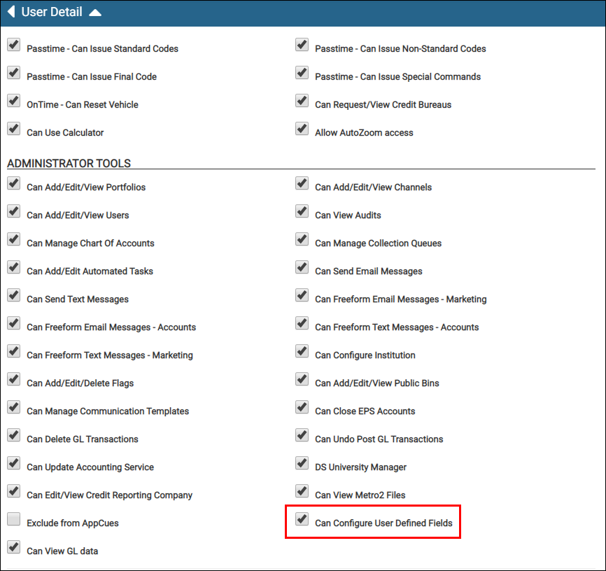Uncheck DS University Manager checkbox
Image resolution: width=606 pixels, height=571 pixels.
tap(302, 463)
